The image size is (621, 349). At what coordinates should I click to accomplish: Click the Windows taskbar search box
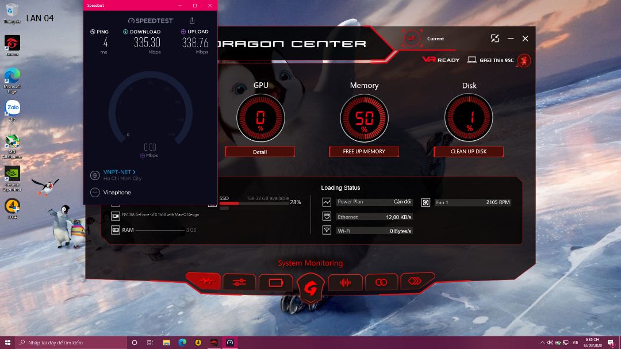click(72, 343)
